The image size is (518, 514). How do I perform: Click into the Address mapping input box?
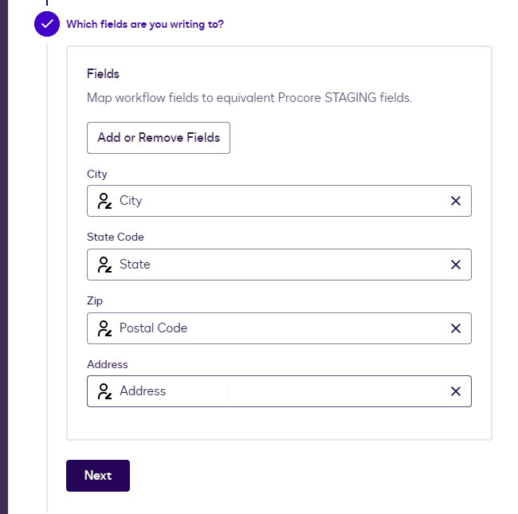tap(279, 391)
